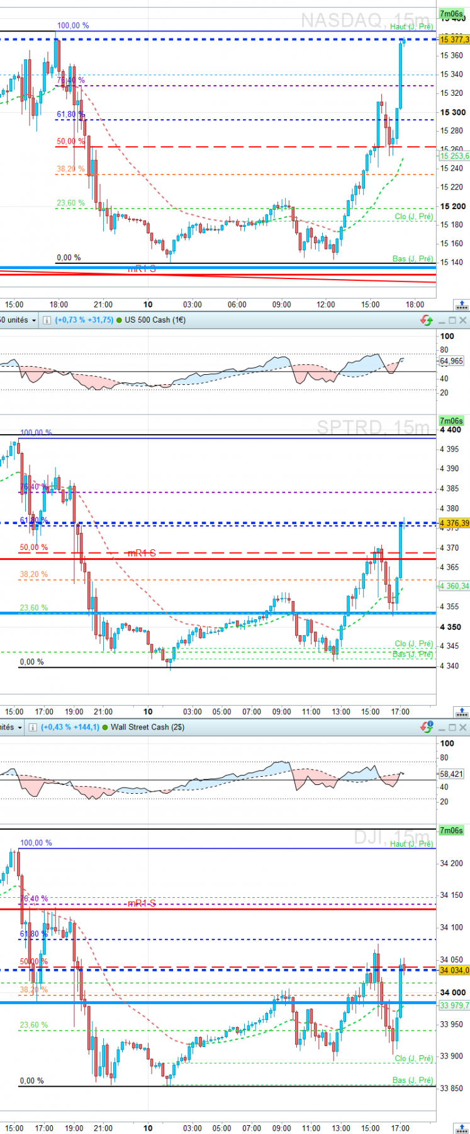Select 100,00 % Fibonacci label on NASDAQ chart
Image resolution: width=470 pixels, height=1134 pixels.
point(73,26)
